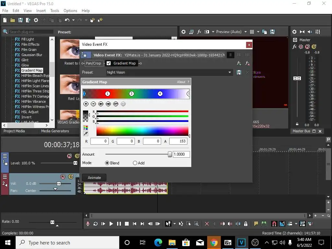This screenshot has height=249, width=332.
Task: Add a gradient control point with plus icon
Action: (x=86, y=104)
